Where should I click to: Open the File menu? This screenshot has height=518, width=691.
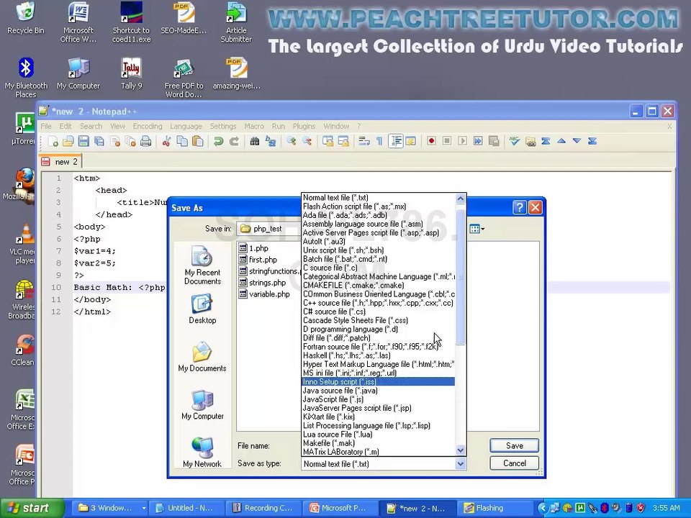(x=46, y=127)
